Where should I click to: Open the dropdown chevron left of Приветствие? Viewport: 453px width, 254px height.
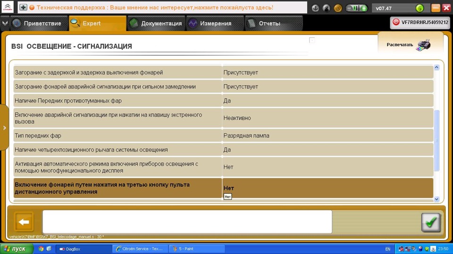(5, 24)
